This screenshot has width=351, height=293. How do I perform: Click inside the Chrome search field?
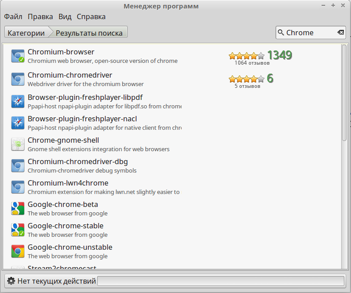(311, 33)
